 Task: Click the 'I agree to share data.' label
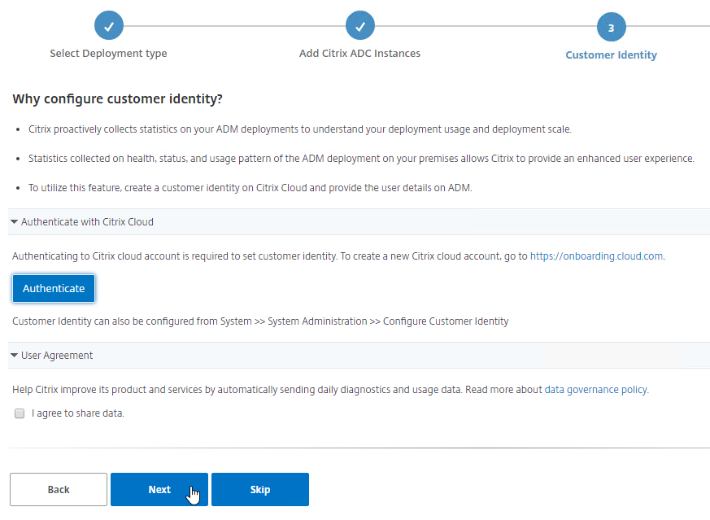click(x=78, y=413)
